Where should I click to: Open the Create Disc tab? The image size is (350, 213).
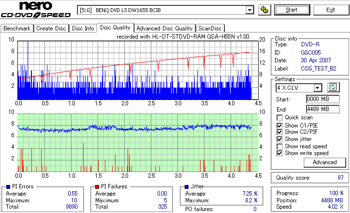pyautogui.click(x=51, y=28)
